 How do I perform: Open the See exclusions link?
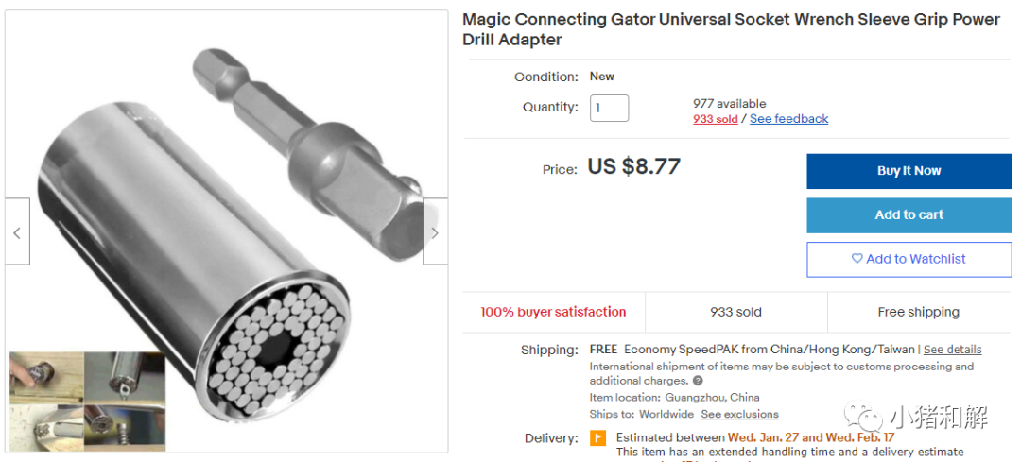(739, 414)
